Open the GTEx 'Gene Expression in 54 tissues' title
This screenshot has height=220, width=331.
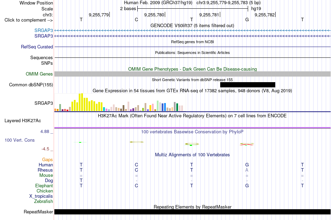[x=192, y=91]
